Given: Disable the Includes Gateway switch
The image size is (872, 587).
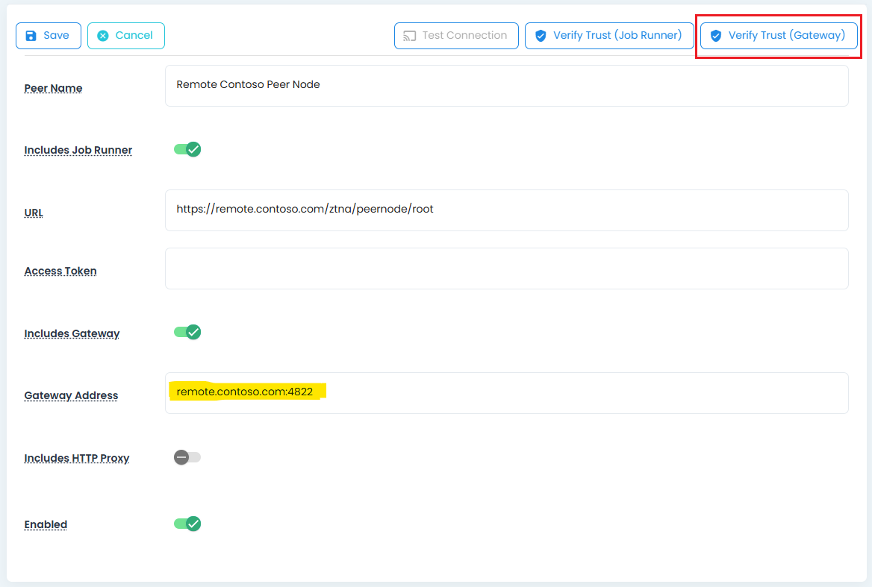Looking at the screenshot, I should pyautogui.click(x=187, y=332).
